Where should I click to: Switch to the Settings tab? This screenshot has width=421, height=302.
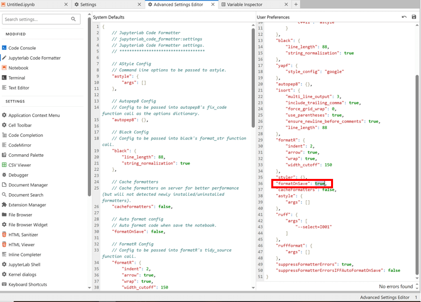[x=88, y=4]
